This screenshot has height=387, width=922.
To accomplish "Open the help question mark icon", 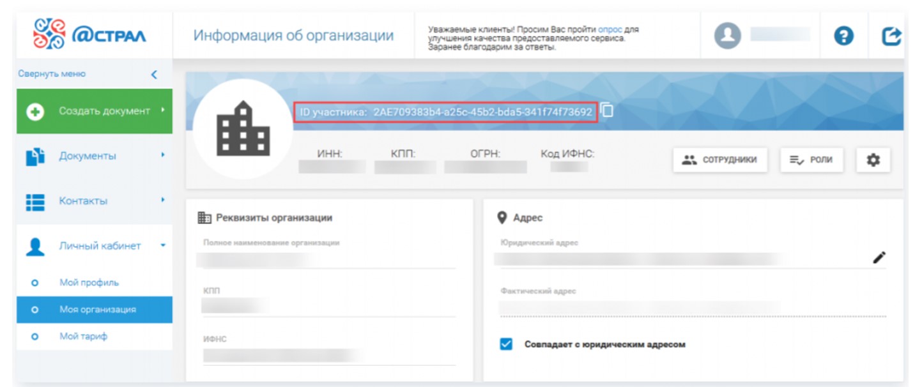I will pos(844,37).
